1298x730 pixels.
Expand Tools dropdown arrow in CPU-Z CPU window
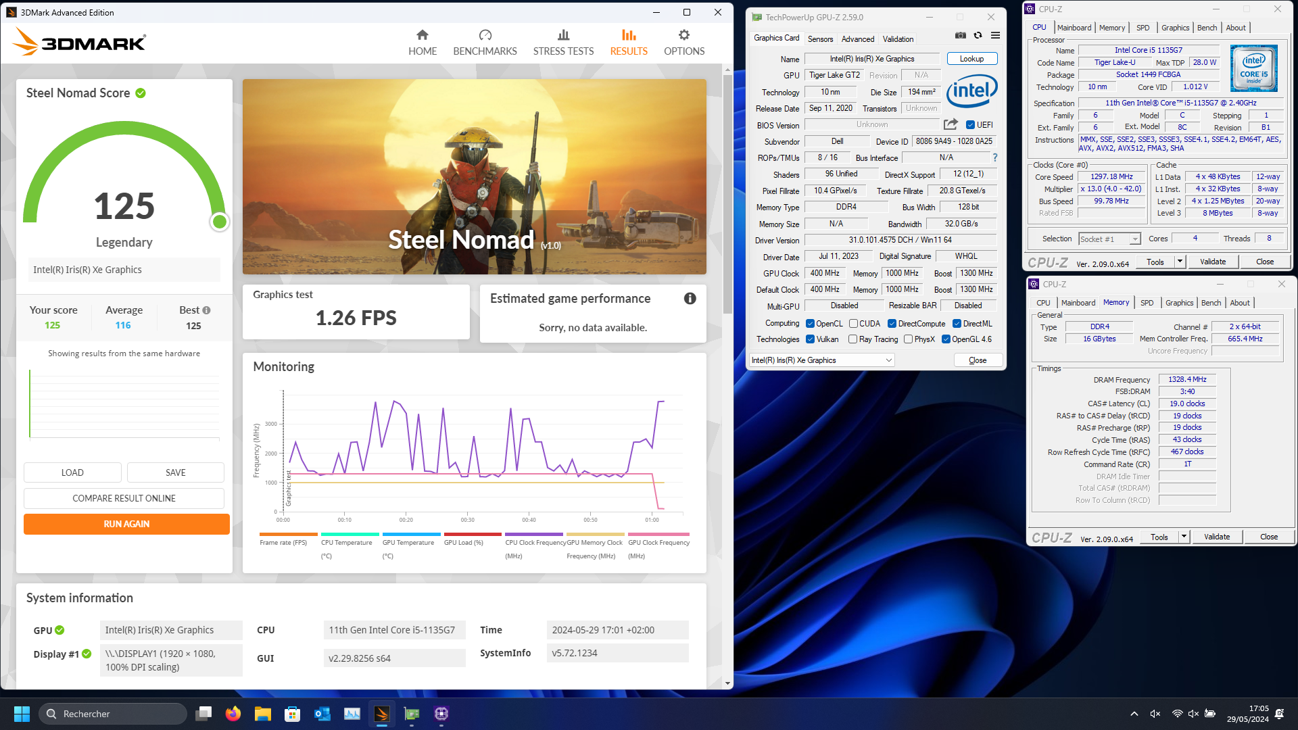click(x=1180, y=262)
